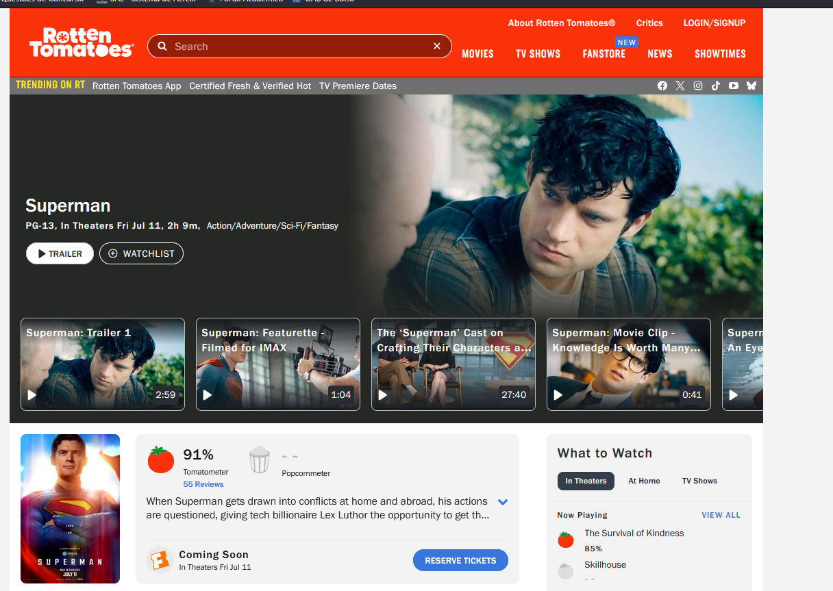Viewport: 833px width, 591px height.
Task: Click the red Tomatometer tomato icon
Action: coord(161,460)
